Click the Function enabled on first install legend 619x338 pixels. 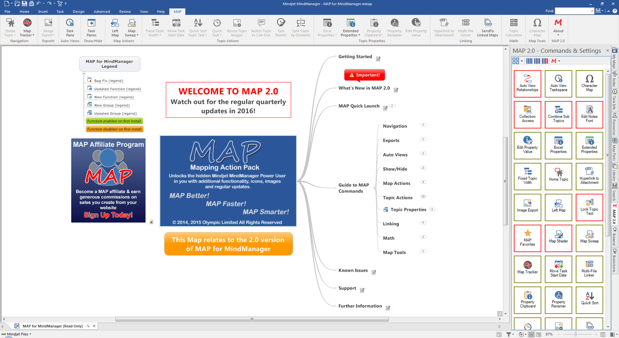[x=114, y=121]
